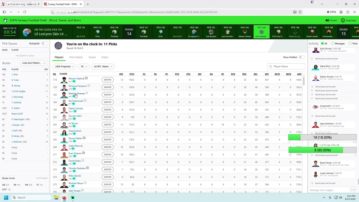Reload the page with browser refresh icon
The image size is (359, 202).
[25, 12]
